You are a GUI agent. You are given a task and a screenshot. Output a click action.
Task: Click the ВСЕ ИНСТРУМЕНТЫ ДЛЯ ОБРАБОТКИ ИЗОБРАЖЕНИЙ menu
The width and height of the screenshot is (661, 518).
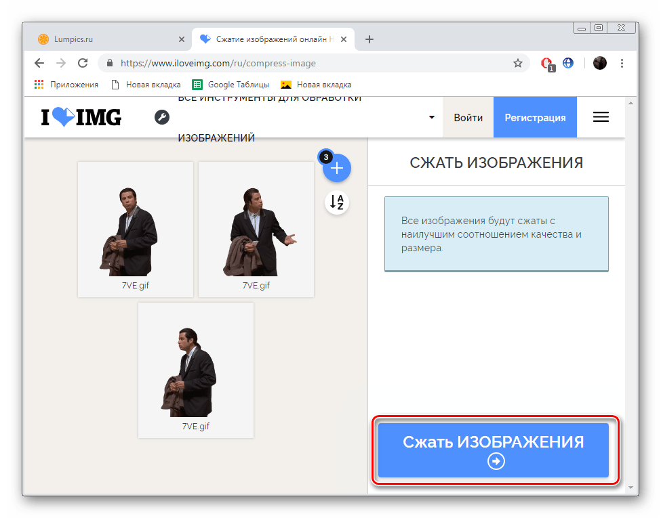tap(270, 118)
